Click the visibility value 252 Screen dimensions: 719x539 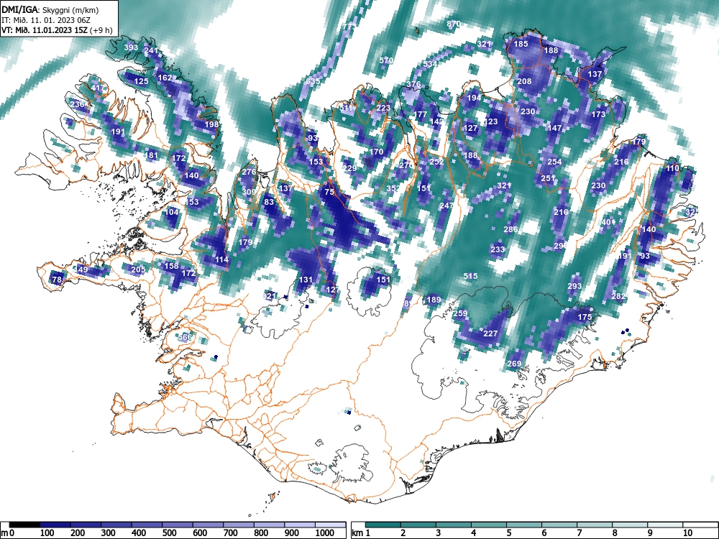(x=437, y=162)
